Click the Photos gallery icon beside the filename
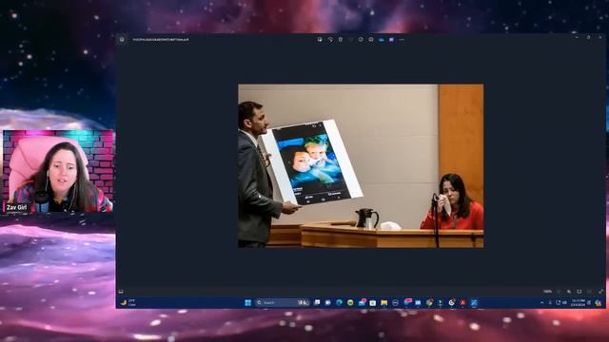609x342 pixels. tap(122, 40)
